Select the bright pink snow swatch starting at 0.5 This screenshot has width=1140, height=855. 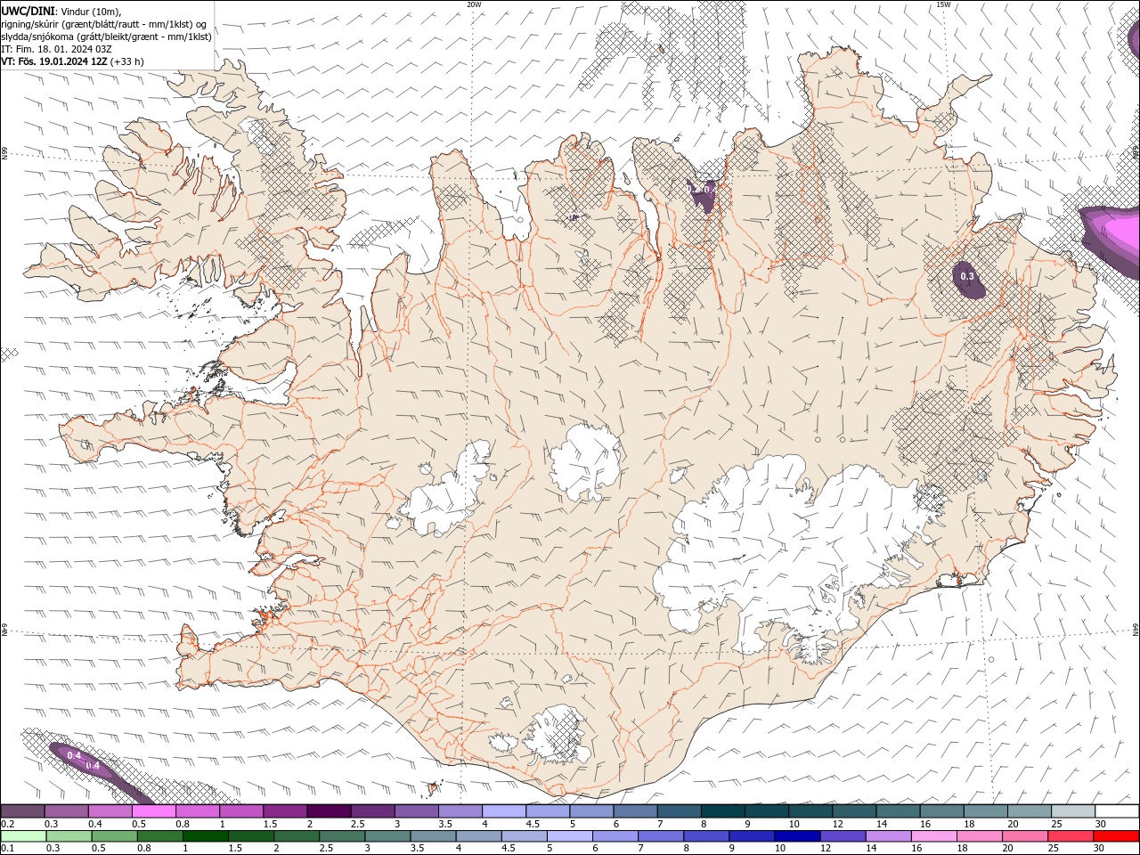click(x=153, y=811)
